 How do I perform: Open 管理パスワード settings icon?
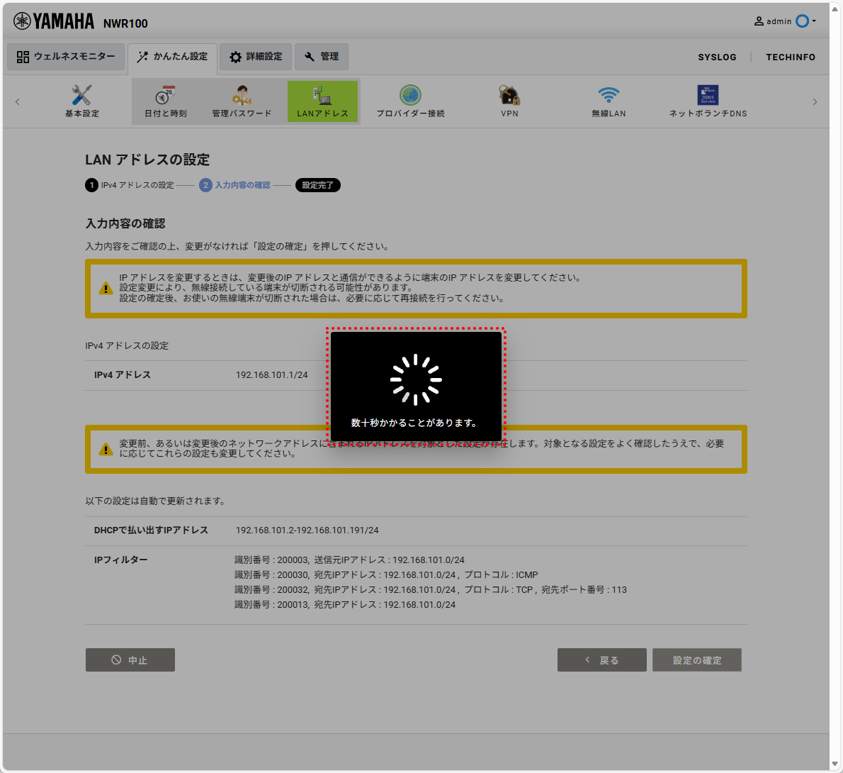[x=242, y=101]
